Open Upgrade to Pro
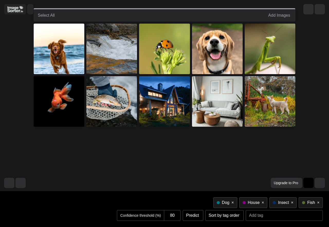This screenshot has height=227, width=329. coord(286,183)
